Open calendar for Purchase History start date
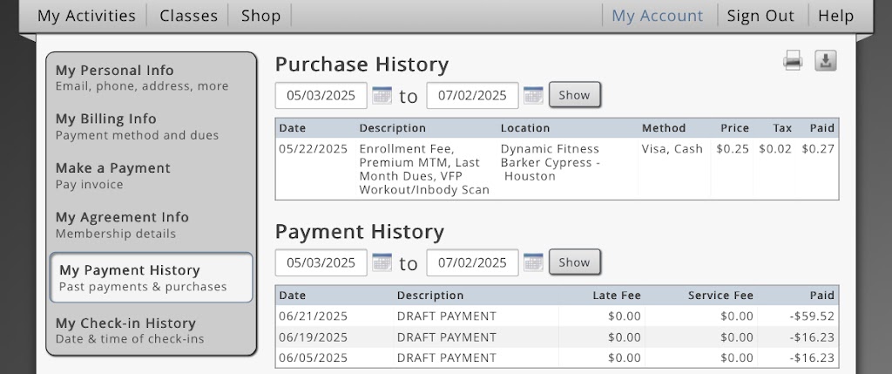Viewport: 892px width, 374px height. tap(382, 95)
